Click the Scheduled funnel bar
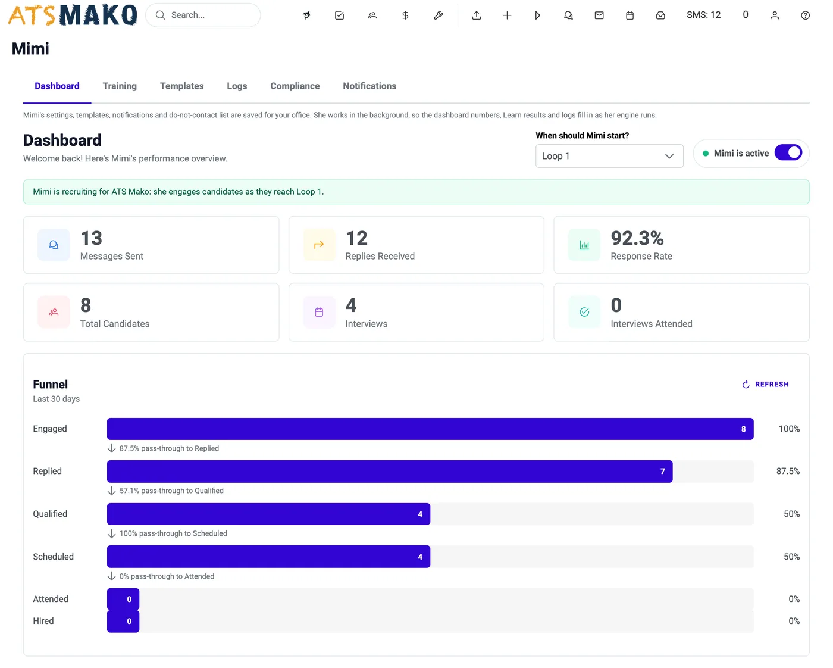833x668 pixels. point(268,557)
